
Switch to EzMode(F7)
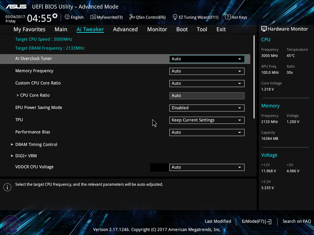coord(257,222)
